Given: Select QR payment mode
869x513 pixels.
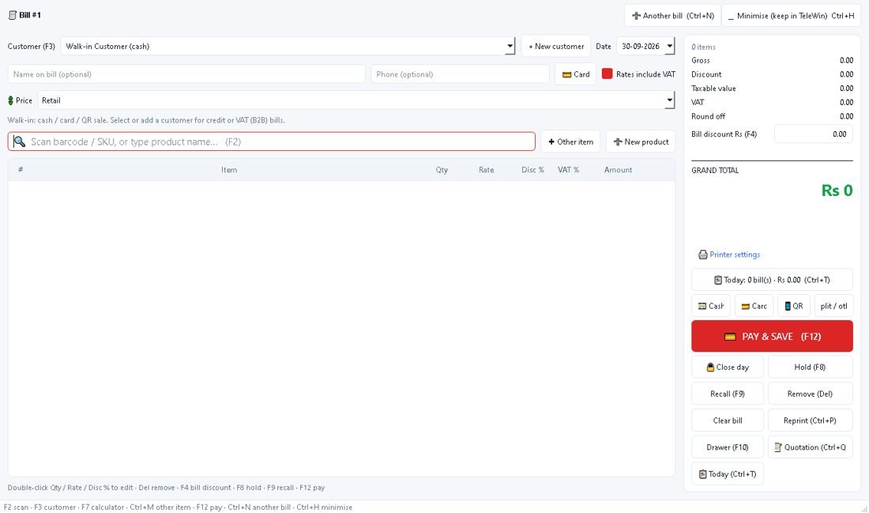Looking at the screenshot, I should [794, 306].
